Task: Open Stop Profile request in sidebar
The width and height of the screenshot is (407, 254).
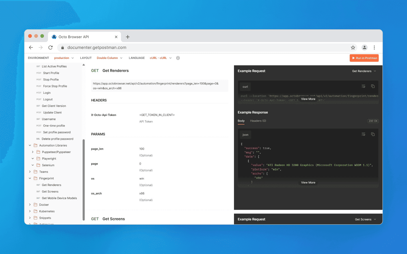Action: 51,80
